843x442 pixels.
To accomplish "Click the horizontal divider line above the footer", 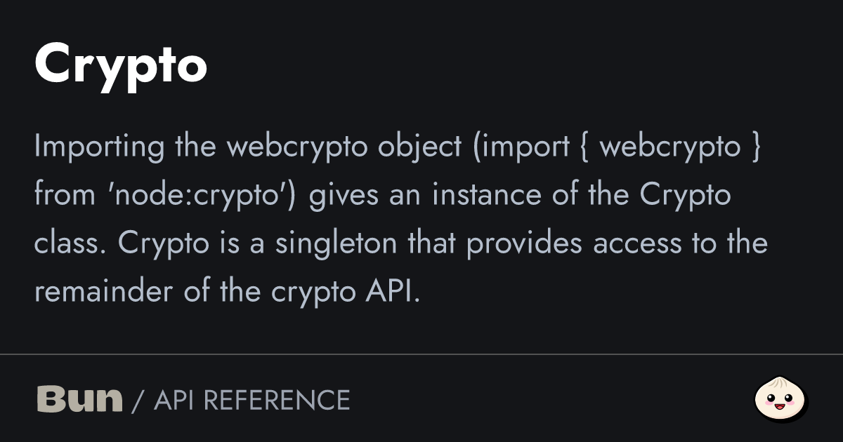I will pos(421,355).
